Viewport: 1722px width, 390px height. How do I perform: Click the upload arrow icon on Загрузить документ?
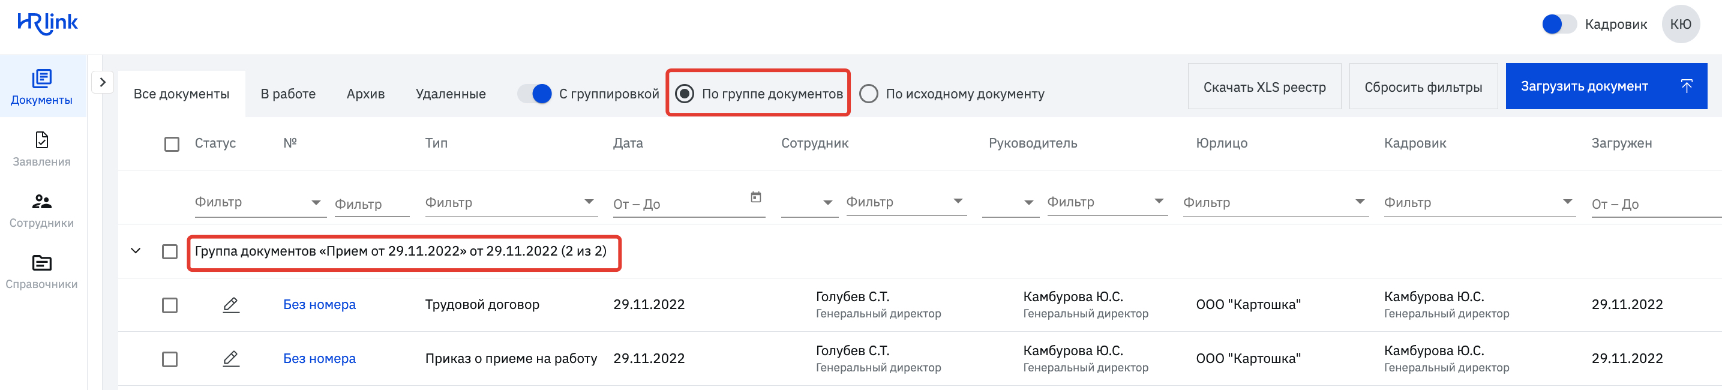pyautogui.click(x=1686, y=86)
